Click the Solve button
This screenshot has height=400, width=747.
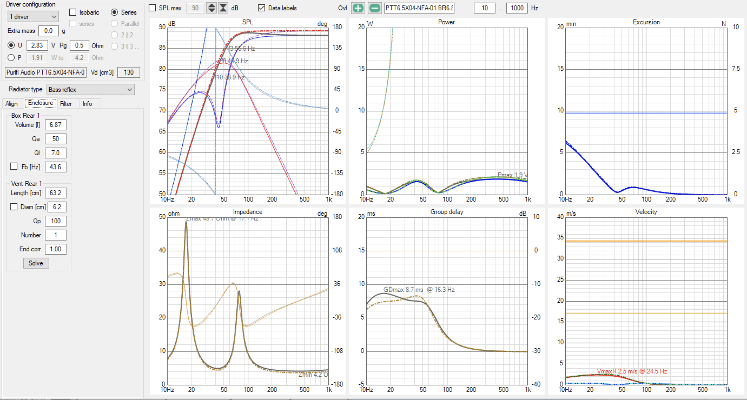(x=36, y=263)
